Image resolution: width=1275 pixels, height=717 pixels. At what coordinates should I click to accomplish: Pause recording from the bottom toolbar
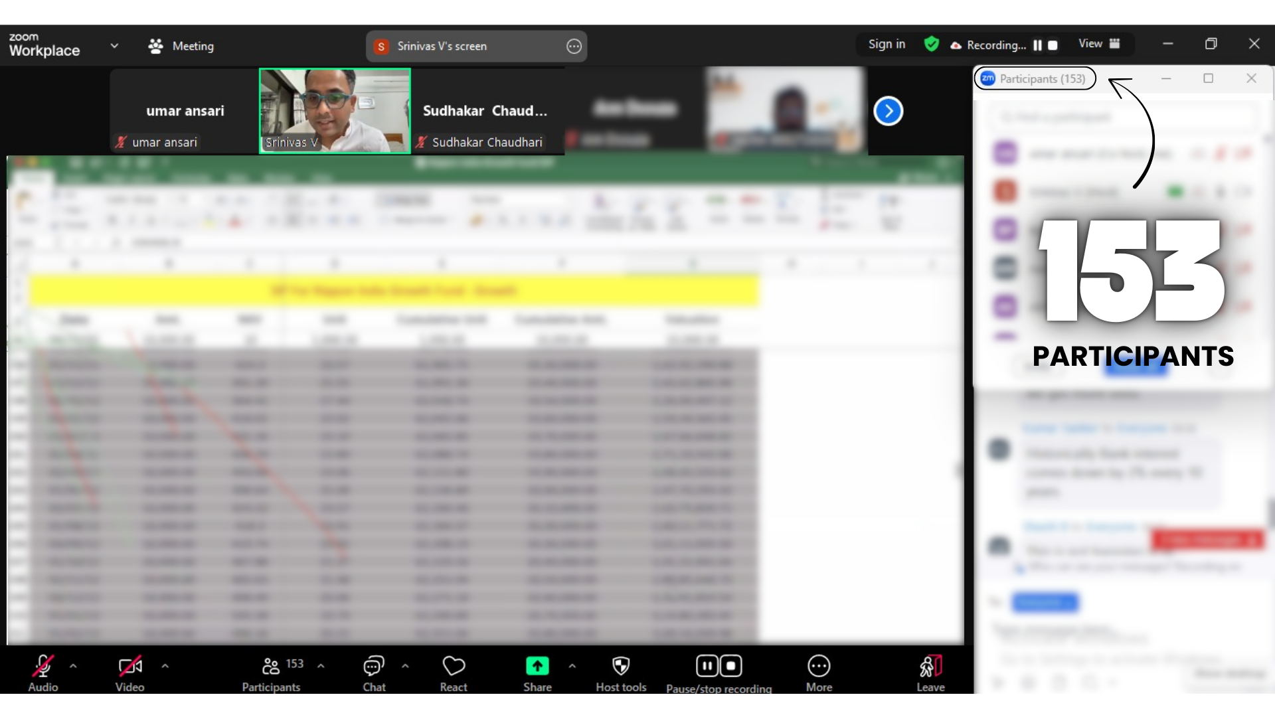pos(707,666)
